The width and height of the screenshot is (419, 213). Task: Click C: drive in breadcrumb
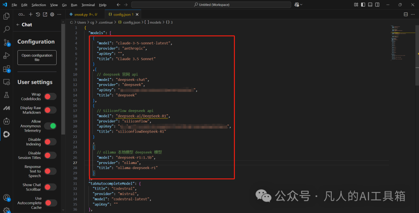[x=72, y=23]
